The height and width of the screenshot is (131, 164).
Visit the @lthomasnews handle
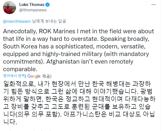pyautogui.click(x=33, y=10)
